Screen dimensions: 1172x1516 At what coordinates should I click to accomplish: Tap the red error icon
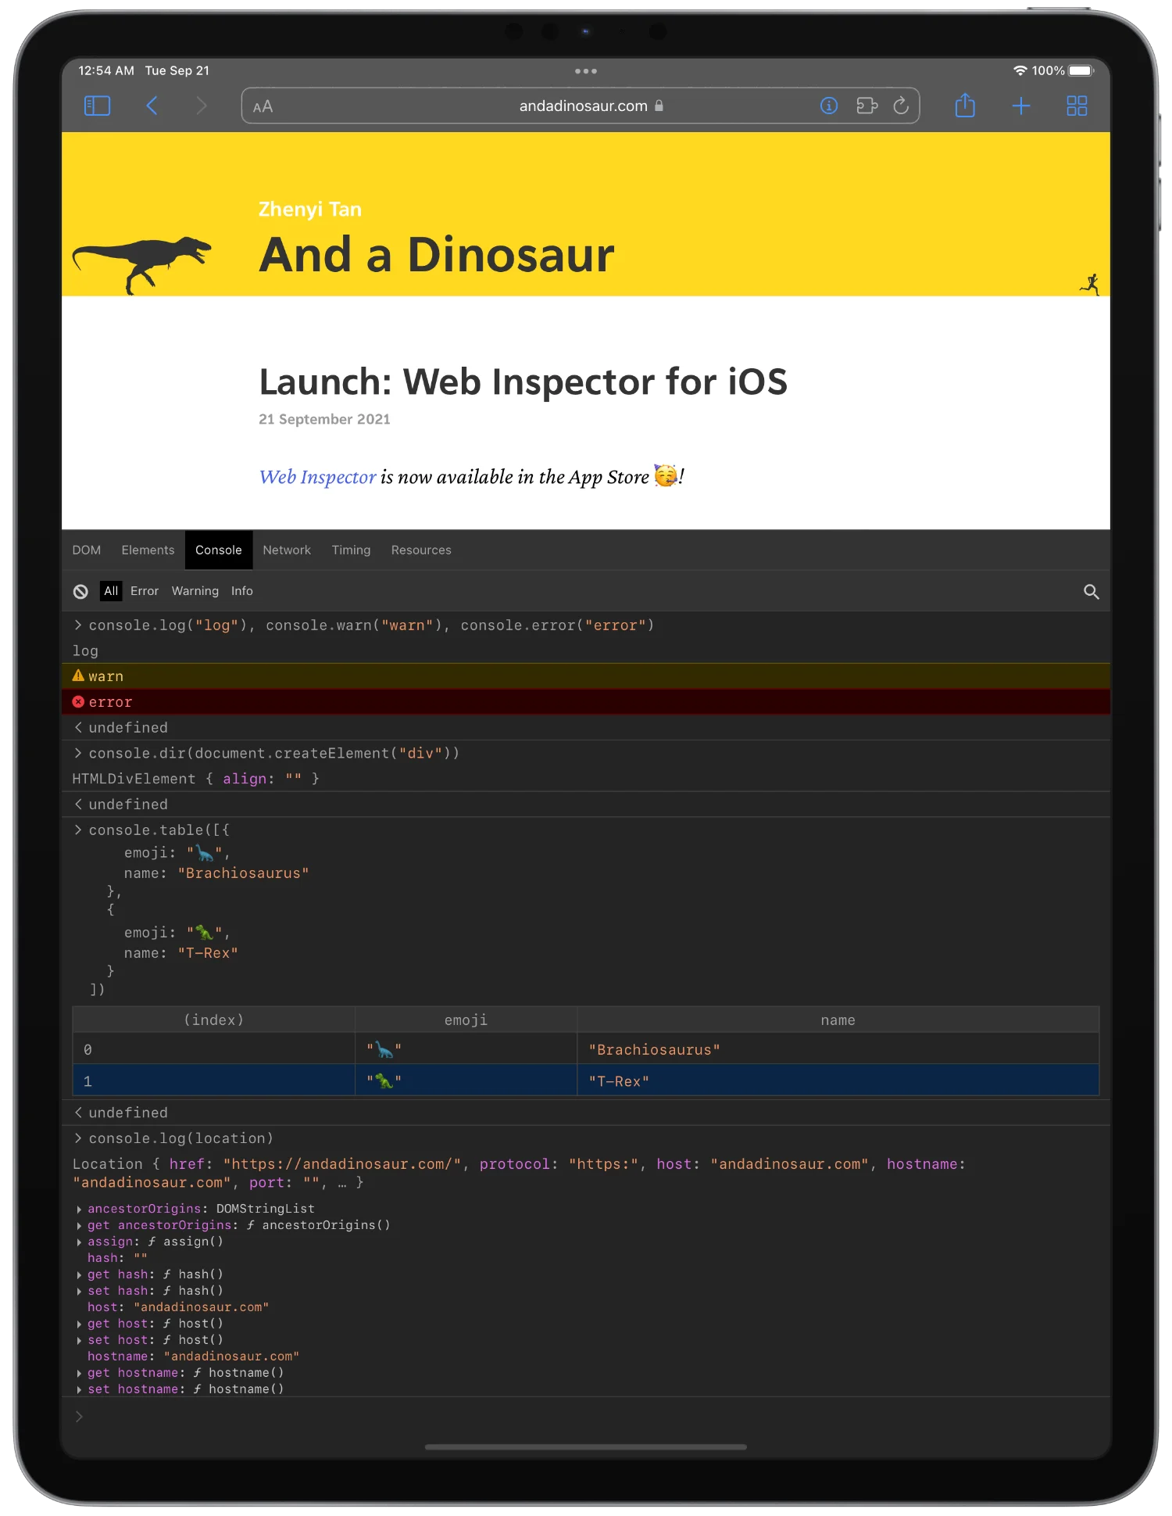pos(78,702)
